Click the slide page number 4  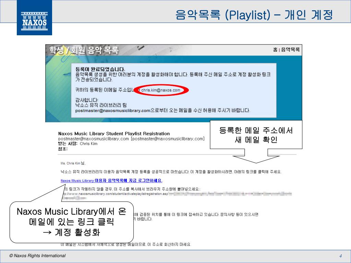[x=340, y=256]
